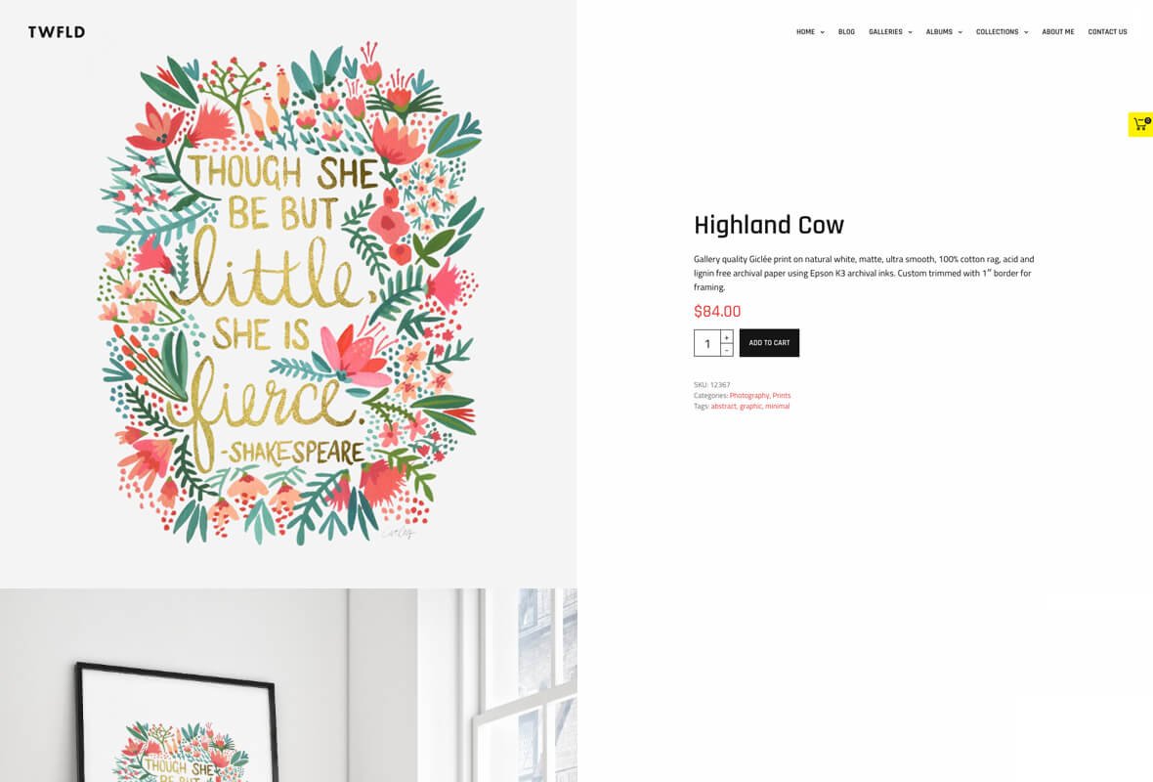The height and width of the screenshot is (782, 1153).
Task: Expand the Collections menu chevron
Action: coord(1027,32)
